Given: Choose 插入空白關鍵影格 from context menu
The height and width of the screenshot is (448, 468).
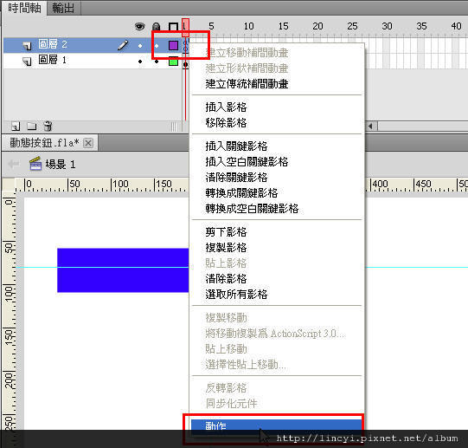Looking at the screenshot, I should pyautogui.click(x=247, y=162).
